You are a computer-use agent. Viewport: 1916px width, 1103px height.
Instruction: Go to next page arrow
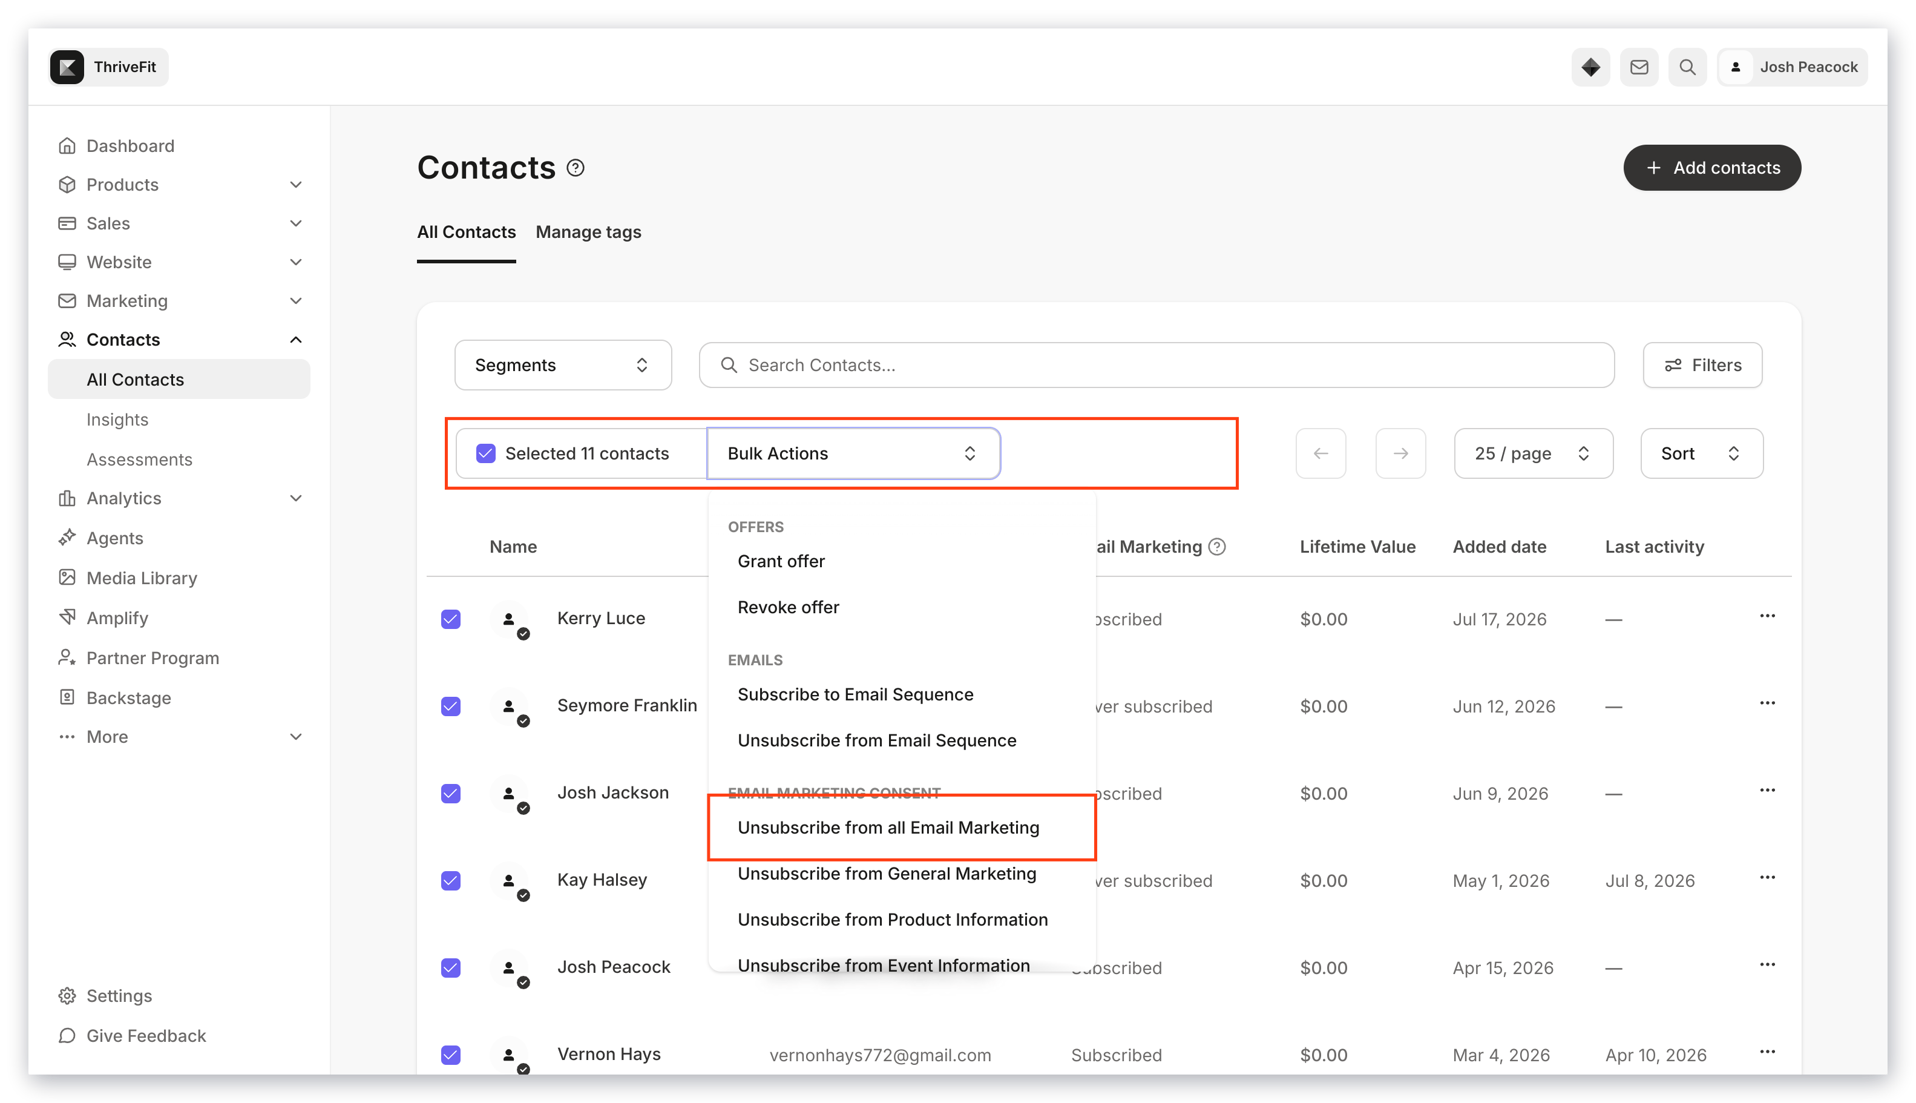coord(1400,453)
